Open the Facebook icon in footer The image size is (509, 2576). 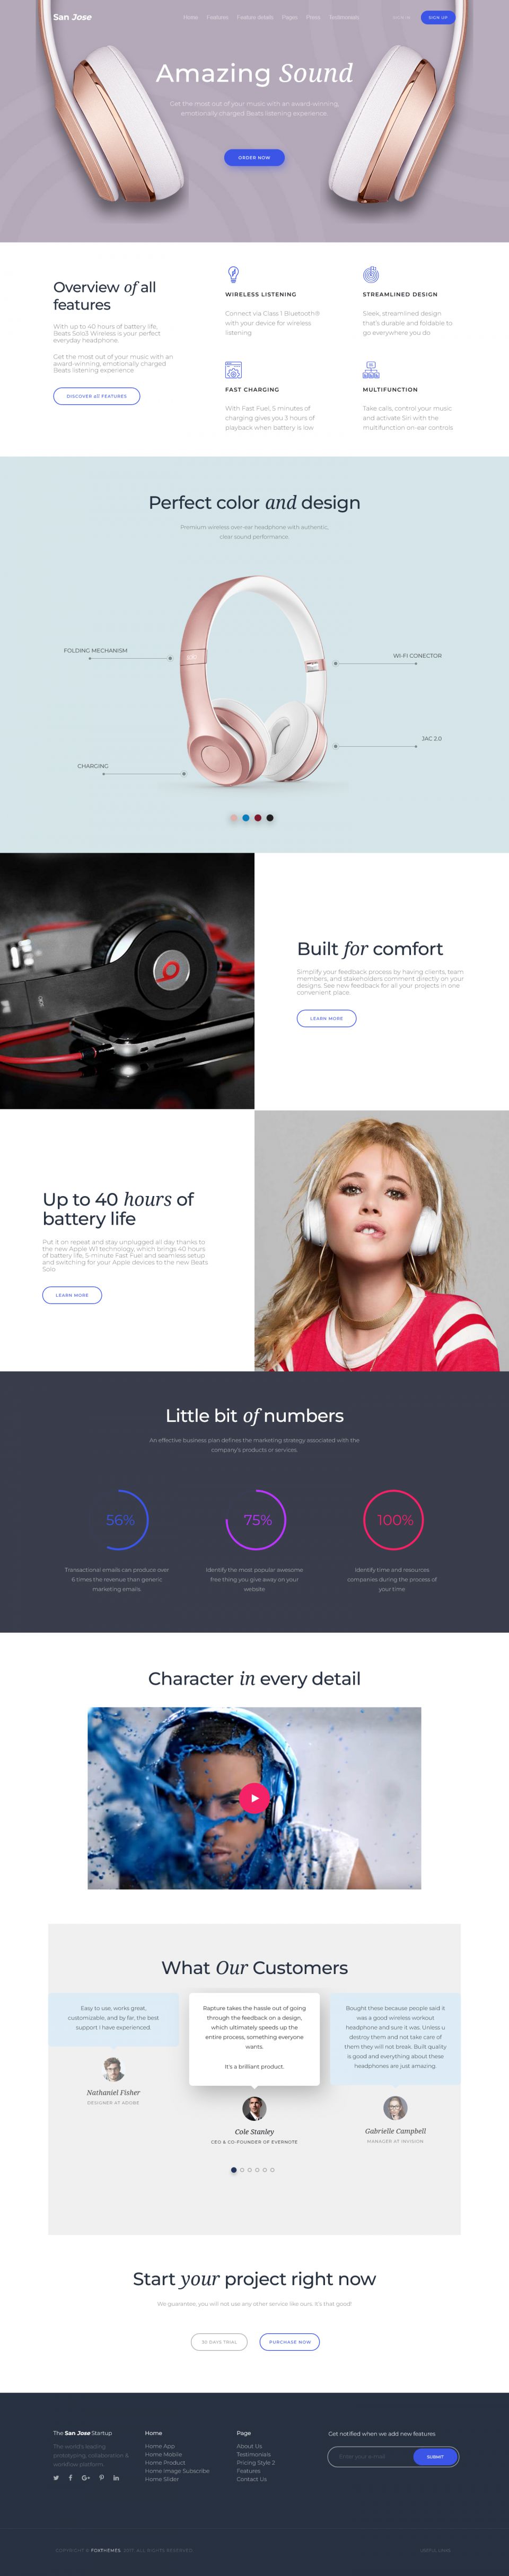[x=71, y=2478]
